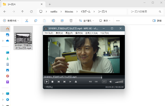Open Videos folder in sidebar
This screenshot has width=165, height=106.
pyautogui.click(x=7, y=82)
